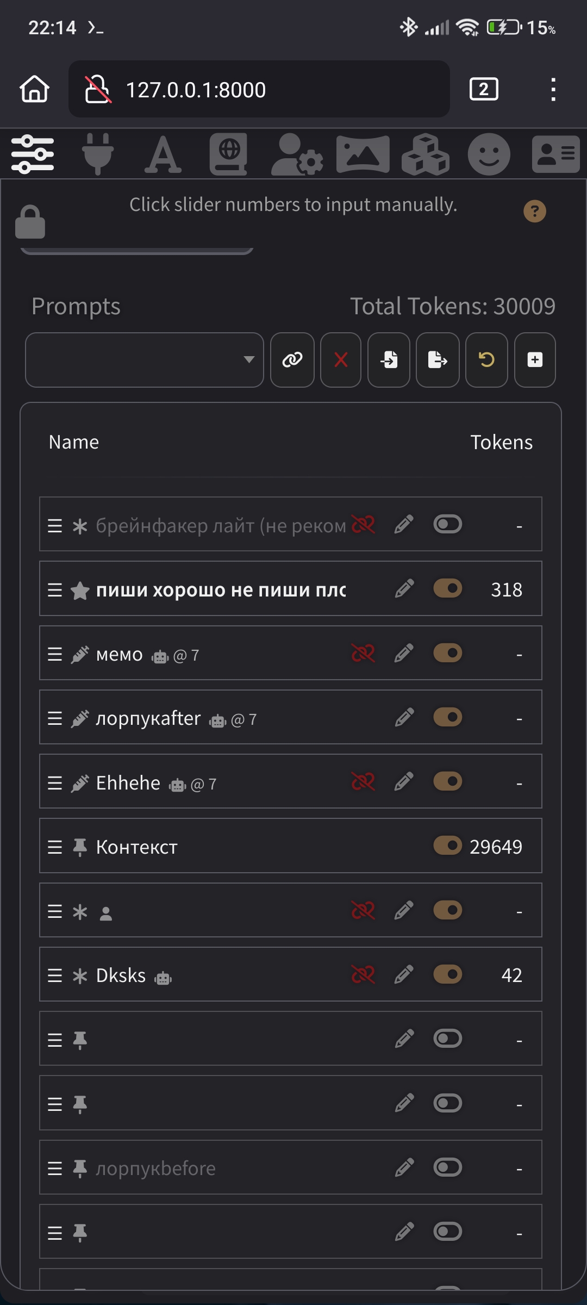Click the new prompt plus button
The height and width of the screenshot is (1305, 587).
[535, 360]
